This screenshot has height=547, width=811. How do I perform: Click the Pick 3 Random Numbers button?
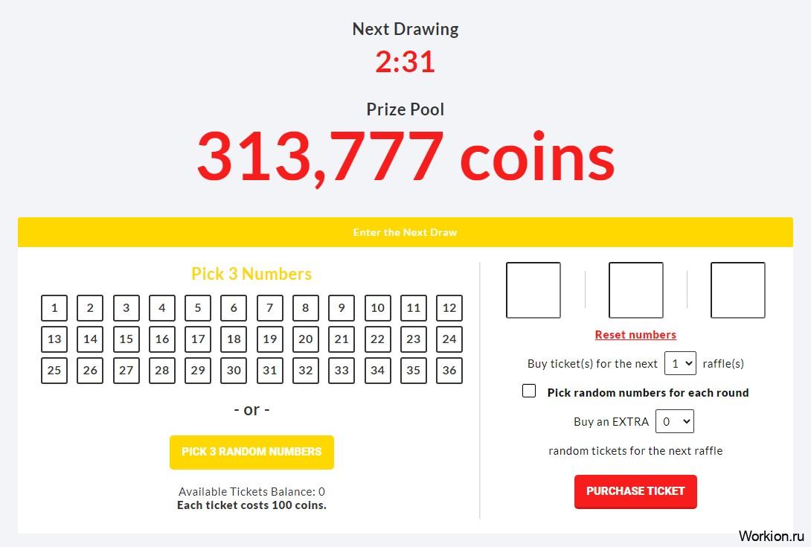coord(251,452)
